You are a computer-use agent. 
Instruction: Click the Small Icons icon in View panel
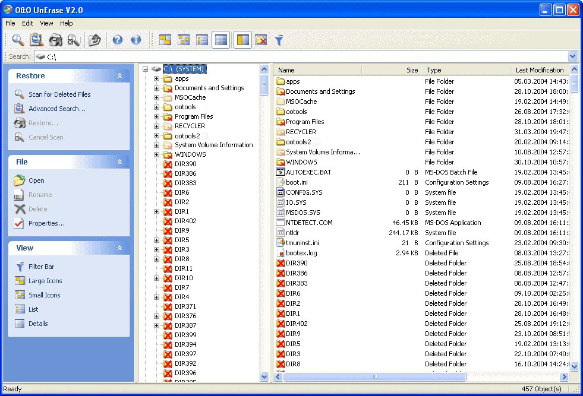pyautogui.click(x=20, y=295)
